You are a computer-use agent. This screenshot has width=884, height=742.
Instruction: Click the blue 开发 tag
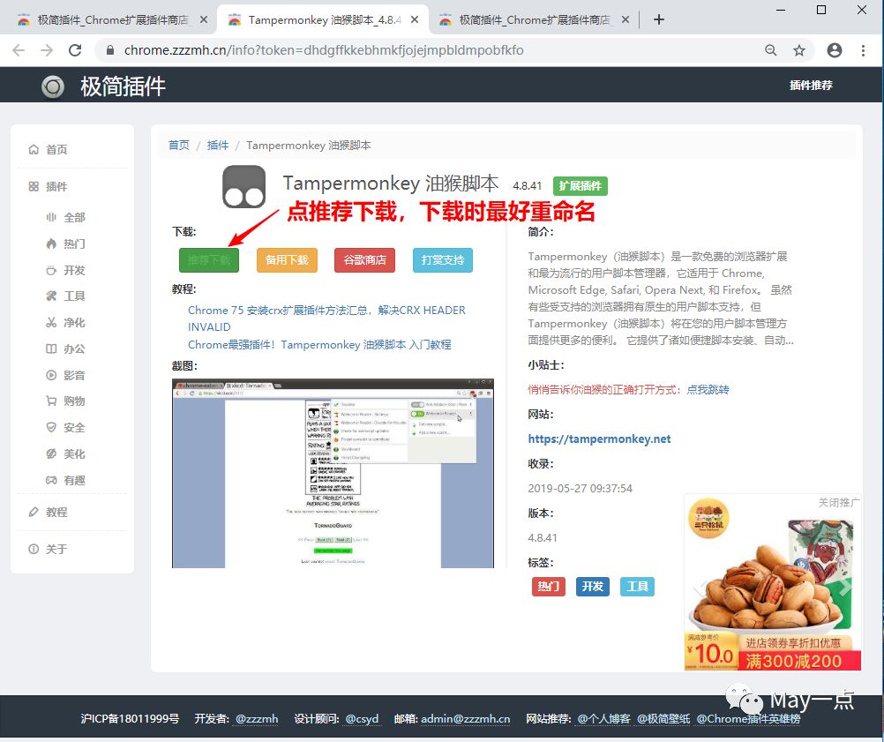click(x=593, y=587)
